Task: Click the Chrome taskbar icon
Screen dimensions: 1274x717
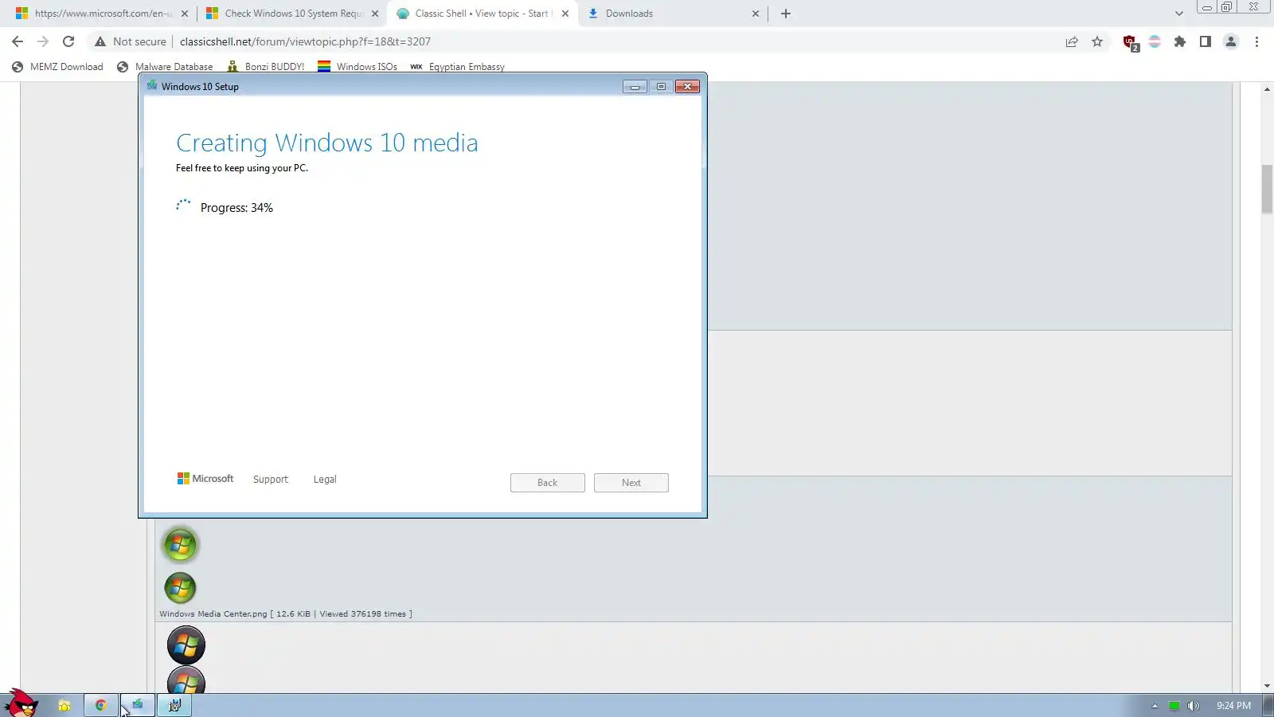Action: [101, 705]
